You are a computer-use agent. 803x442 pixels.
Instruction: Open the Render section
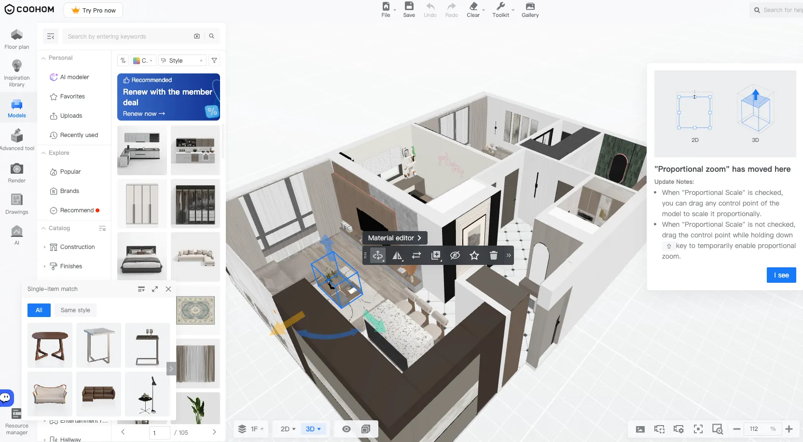pyautogui.click(x=17, y=173)
